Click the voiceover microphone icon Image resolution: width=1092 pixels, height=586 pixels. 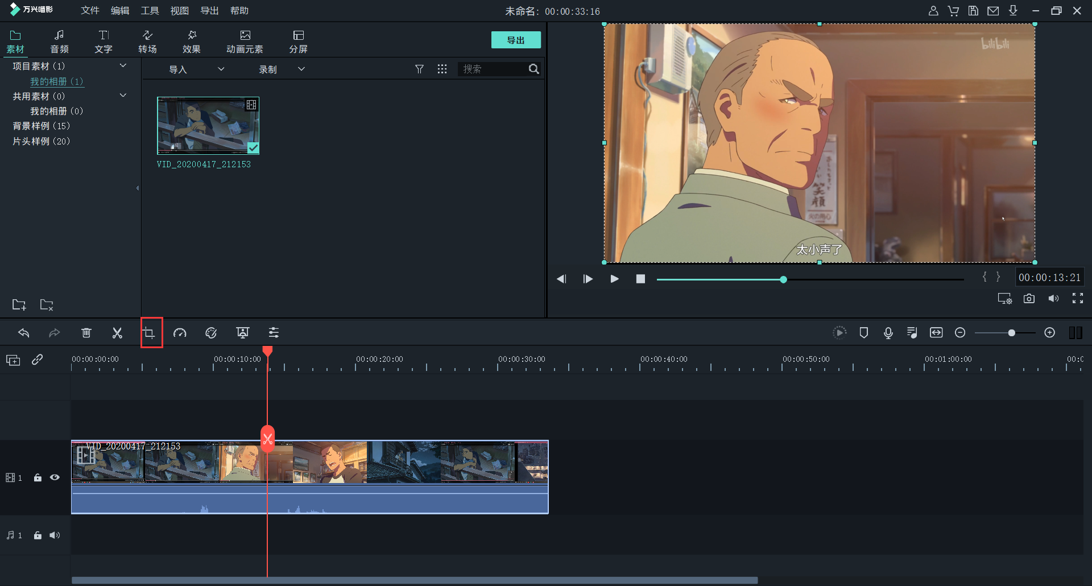coord(888,333)
